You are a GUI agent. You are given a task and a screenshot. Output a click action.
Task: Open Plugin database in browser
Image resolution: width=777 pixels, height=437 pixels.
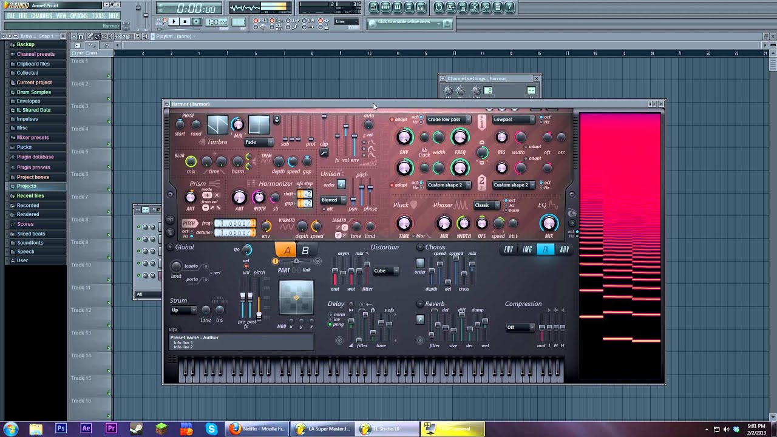click(x=35, y=157)
